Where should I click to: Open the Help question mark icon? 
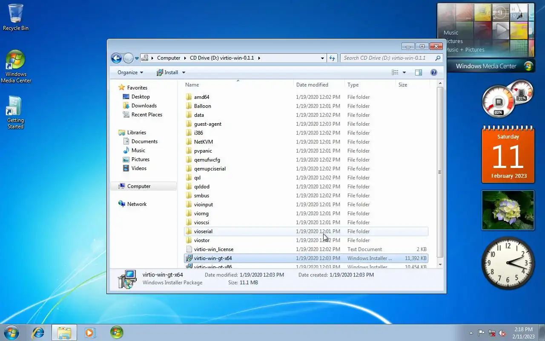pos(434,72)
